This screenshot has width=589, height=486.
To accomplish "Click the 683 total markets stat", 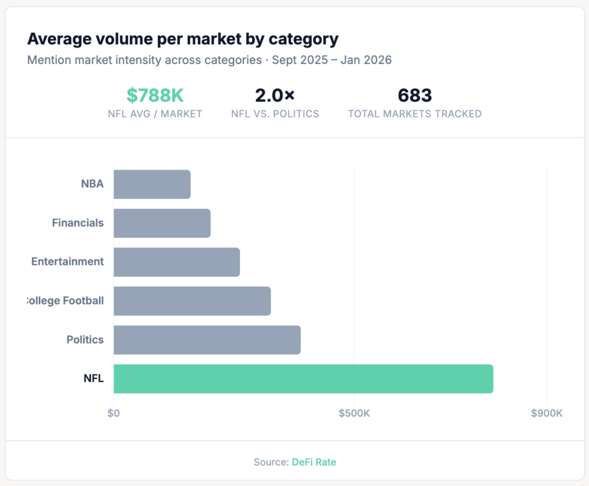I will [415, 96].
